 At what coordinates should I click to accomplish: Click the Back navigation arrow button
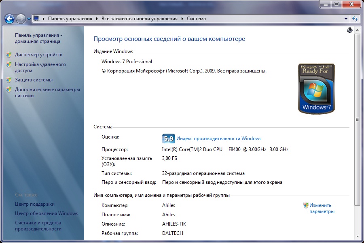(x=9, y=19)
